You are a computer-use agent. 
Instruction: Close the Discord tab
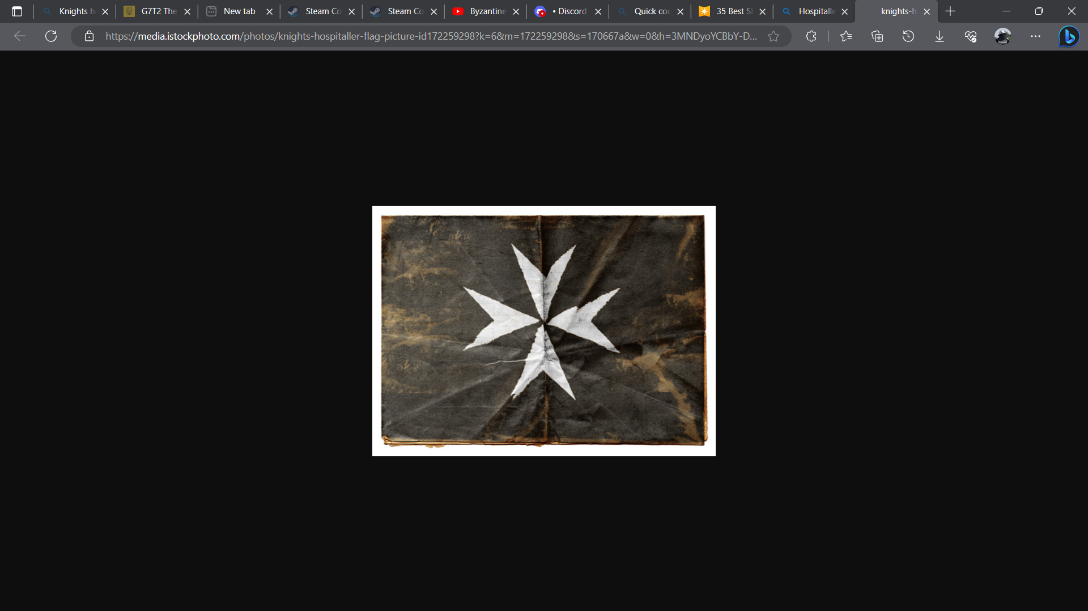point(598,11)
